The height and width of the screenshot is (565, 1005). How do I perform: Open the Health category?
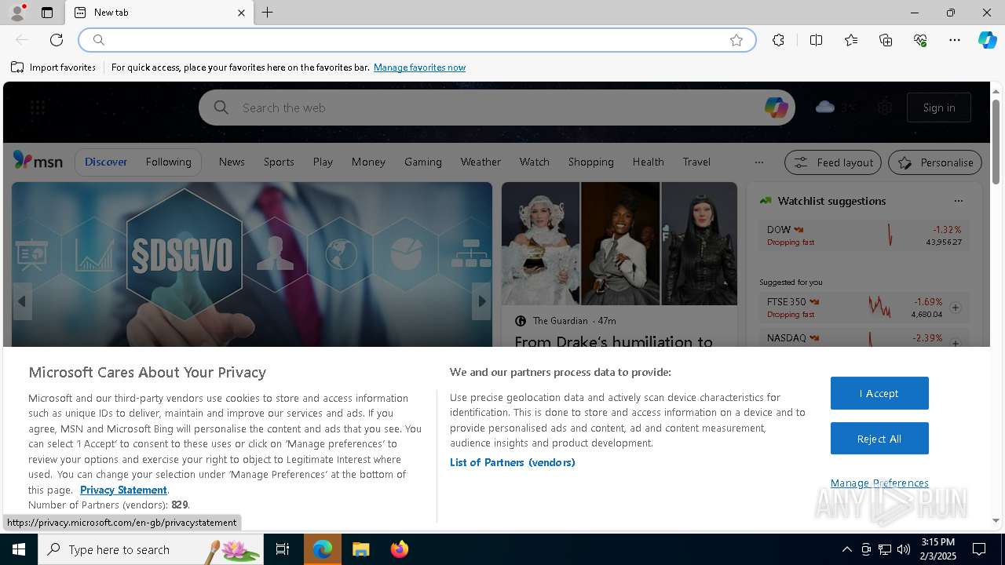click(648, 162)
